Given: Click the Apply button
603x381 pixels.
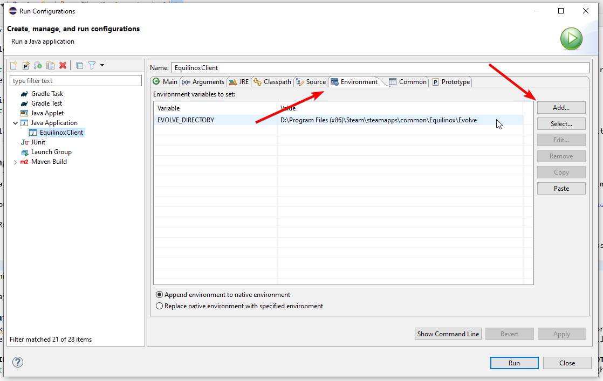Looking at the screenshot, I should (561, 334).
